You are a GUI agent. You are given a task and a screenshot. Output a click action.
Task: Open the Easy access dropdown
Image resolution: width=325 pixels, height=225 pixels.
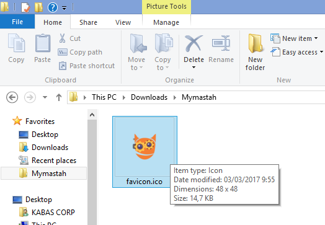[297, 52]
